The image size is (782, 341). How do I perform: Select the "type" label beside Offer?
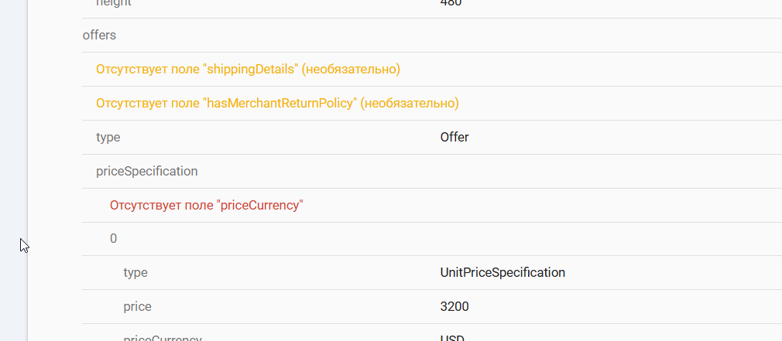108,138
